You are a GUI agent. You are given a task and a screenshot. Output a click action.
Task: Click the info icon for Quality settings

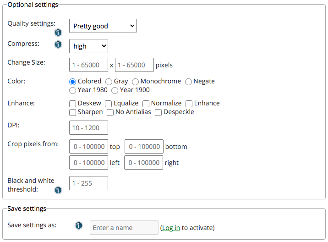58,33
